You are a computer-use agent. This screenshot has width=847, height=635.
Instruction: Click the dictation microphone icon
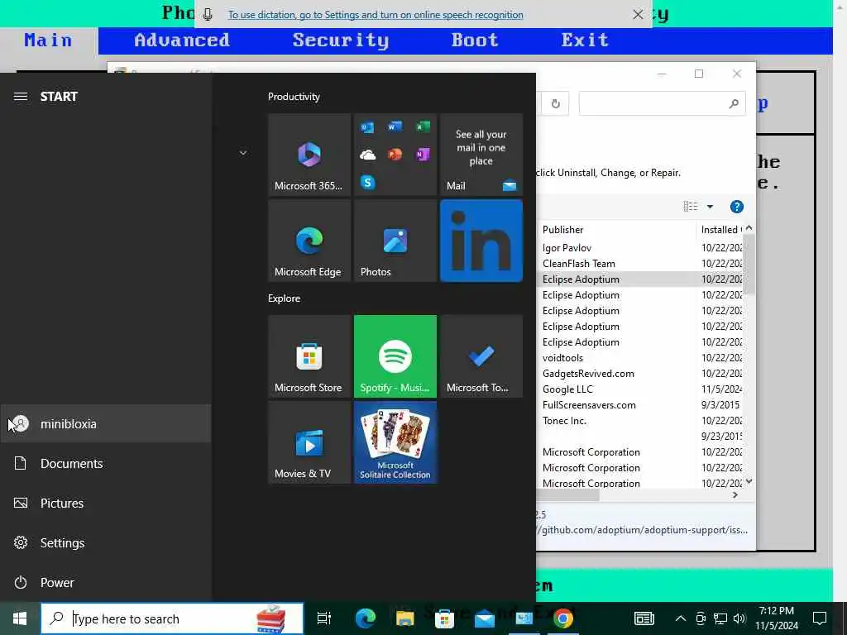(x=208, y=15)
